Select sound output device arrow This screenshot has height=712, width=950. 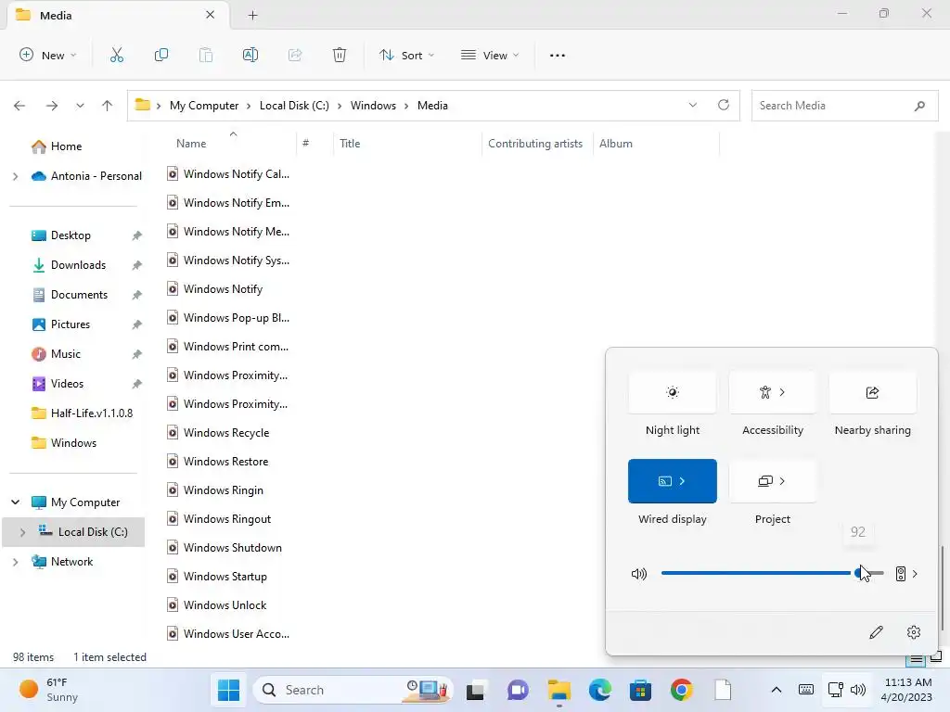coord(907,573)
